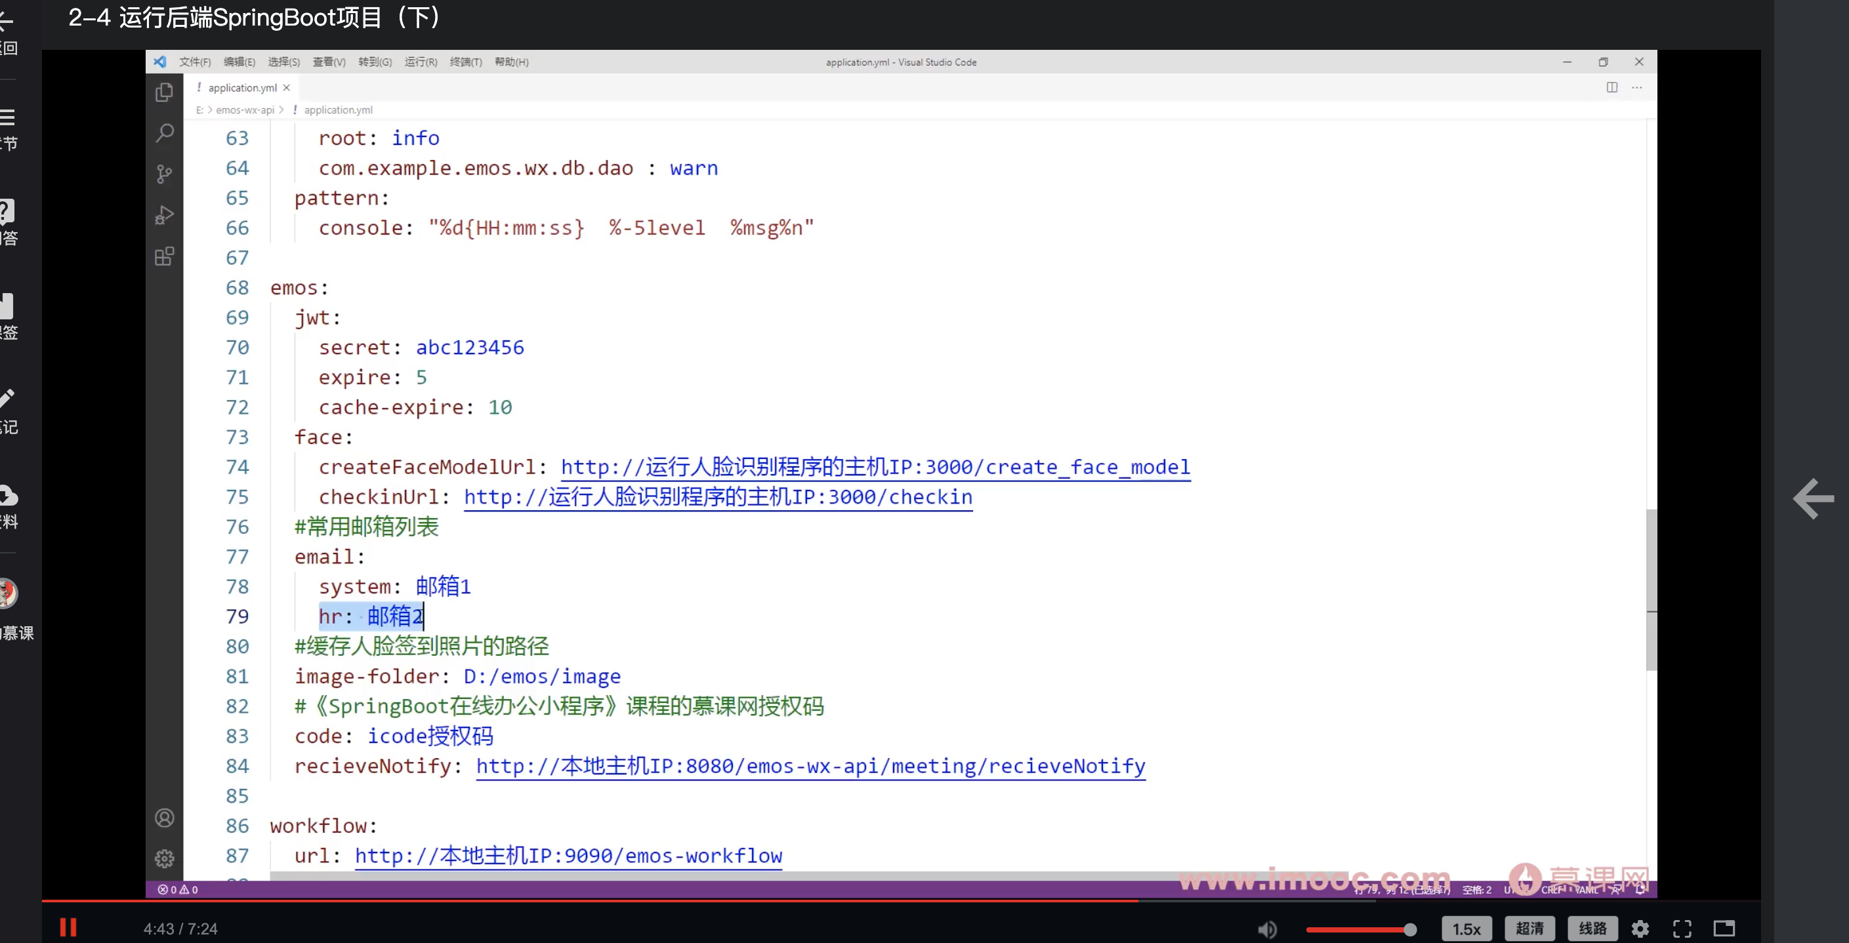The height and width of the screenshot is (943, 1849).
Task: Open the 线路 line selector
Action: (x=1592, y=929)
